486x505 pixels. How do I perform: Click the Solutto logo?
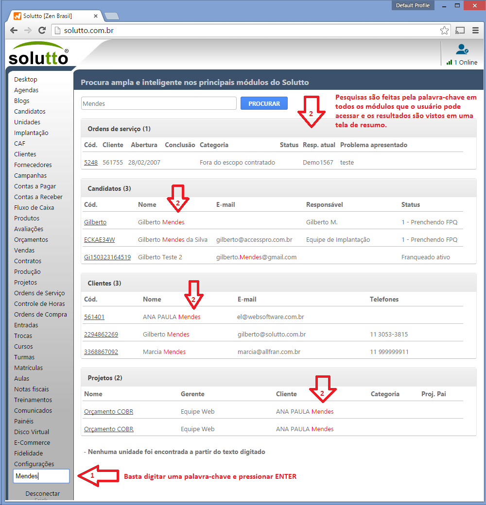pyautogui.click(x=39, y=53)
